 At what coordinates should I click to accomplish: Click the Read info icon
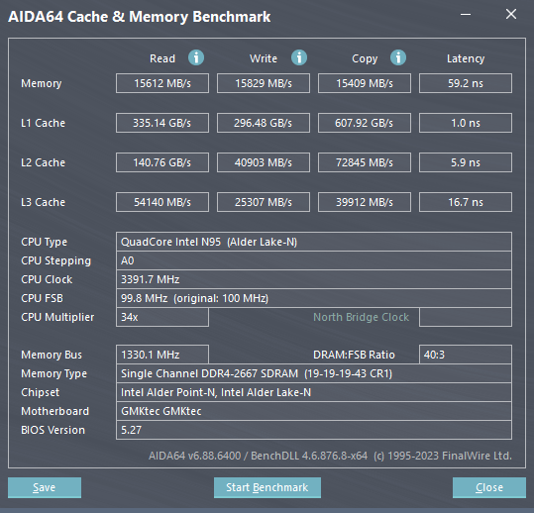196,57
